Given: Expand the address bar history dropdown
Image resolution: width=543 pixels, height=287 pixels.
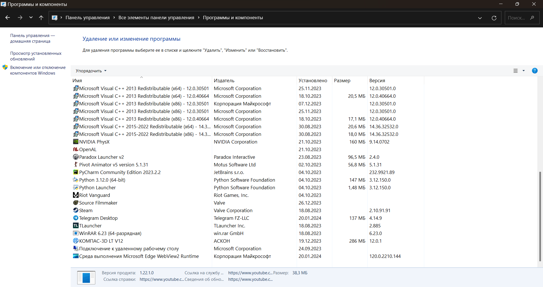Looking at the screenshot, I should coord(480,18).
